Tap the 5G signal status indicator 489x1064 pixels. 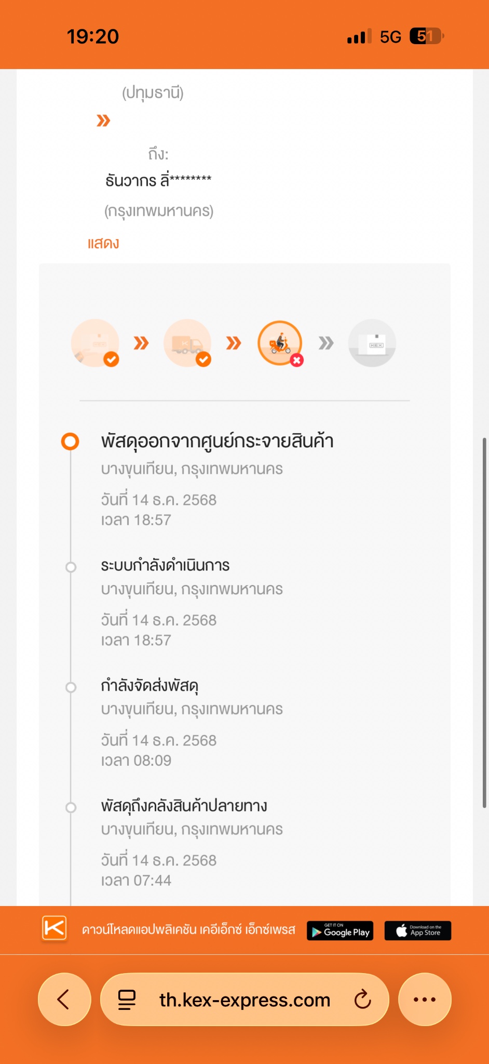(390, 37)
